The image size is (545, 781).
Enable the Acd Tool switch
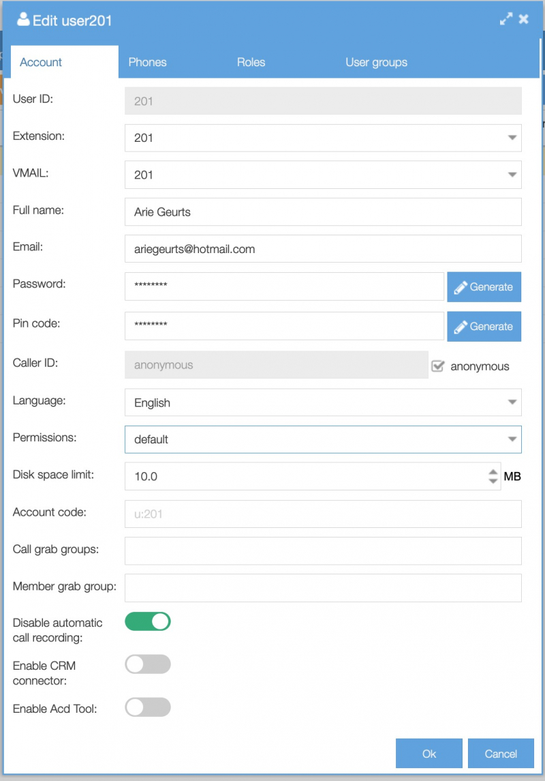pyautogui.click(x=148, y=707)
